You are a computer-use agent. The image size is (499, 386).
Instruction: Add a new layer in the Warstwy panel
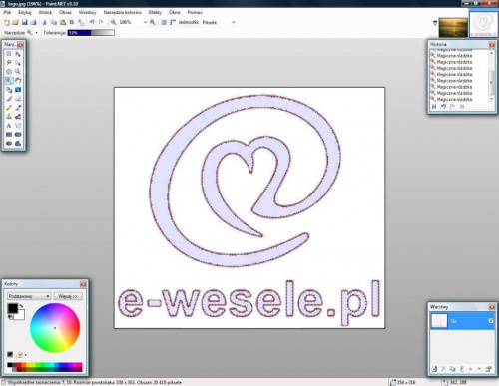click(x=434, y=369)
